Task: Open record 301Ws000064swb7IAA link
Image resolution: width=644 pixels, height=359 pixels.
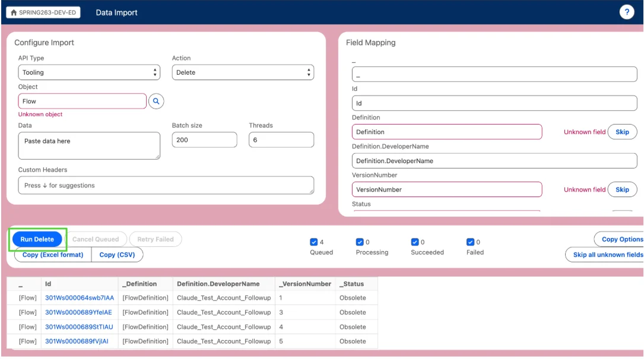Action: [80, 298]
